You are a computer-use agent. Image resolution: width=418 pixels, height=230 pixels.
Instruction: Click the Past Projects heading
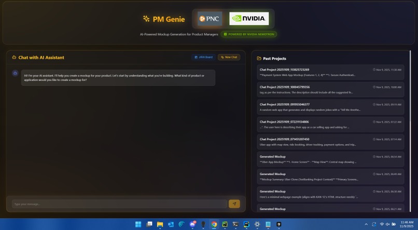click(x=274, y=59)
